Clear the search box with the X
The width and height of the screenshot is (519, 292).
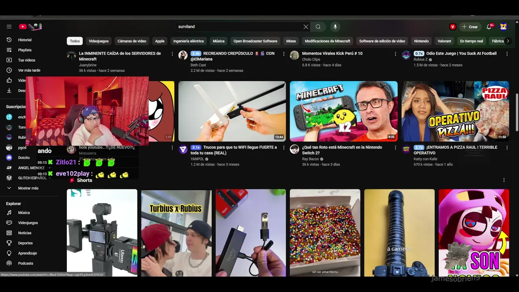[306, 27]
